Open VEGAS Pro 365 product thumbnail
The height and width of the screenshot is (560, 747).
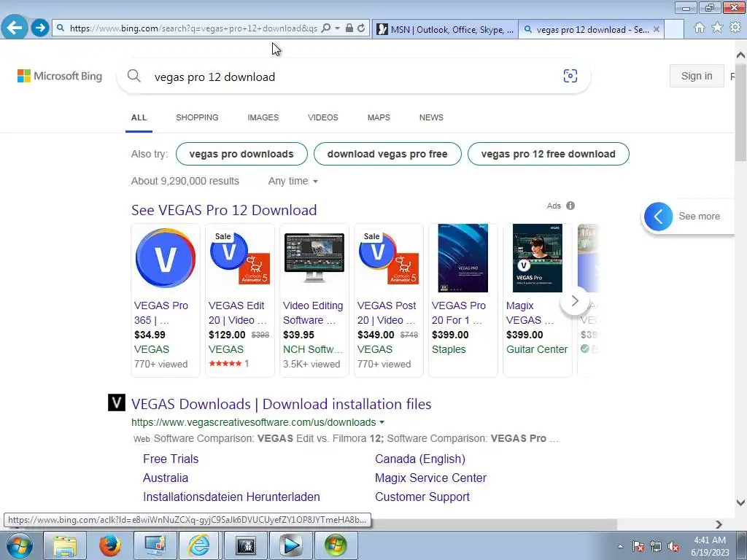point(166,258)
